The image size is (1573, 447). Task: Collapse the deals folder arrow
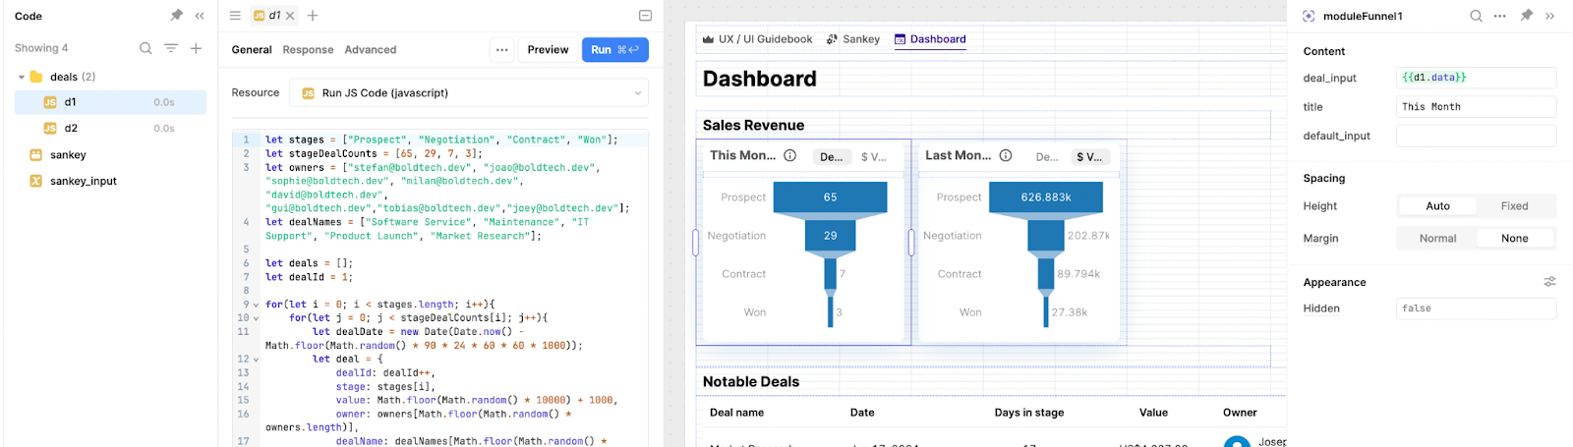click(x=22, y=77)
